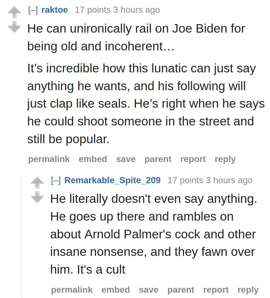Report raktoe's comment
Image resolution: width=270 pixels, height=298 pixels.
pos(193,159)
